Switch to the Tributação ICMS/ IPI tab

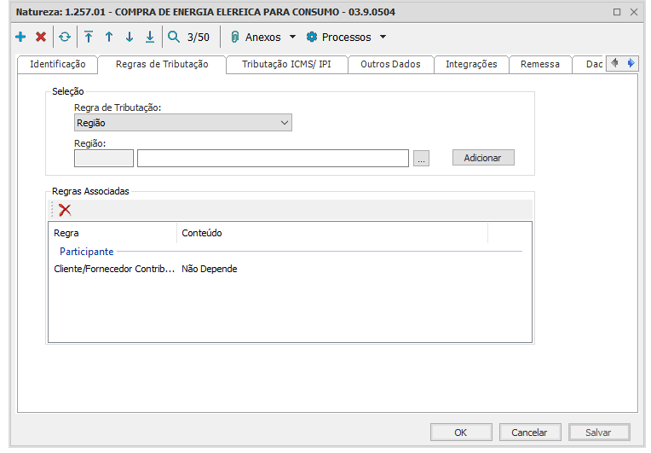(286, 64)
